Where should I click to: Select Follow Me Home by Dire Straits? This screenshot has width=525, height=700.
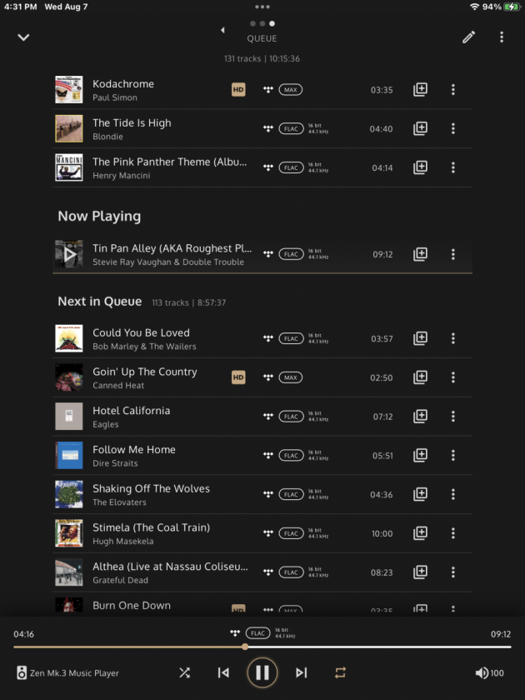(262, 455)
